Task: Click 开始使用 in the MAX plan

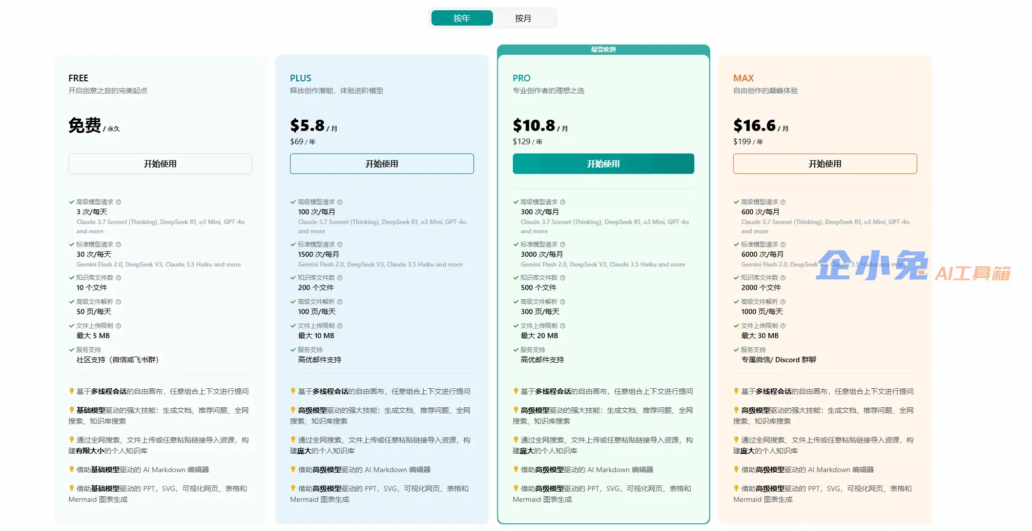Action: point(825,164)
